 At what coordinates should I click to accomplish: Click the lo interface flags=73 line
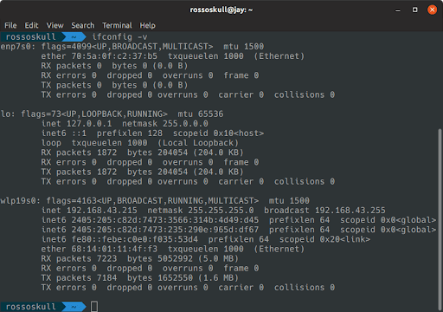[x=112, y=114]
